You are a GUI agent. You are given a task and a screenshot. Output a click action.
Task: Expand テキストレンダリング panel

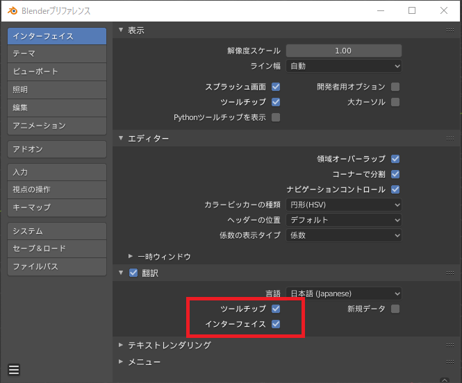click(121, 345)
